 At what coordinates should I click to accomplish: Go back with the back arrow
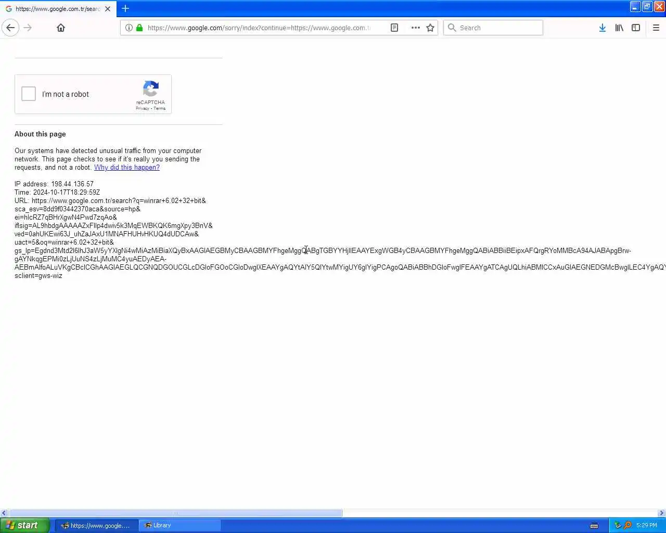[x=10, y=28]
